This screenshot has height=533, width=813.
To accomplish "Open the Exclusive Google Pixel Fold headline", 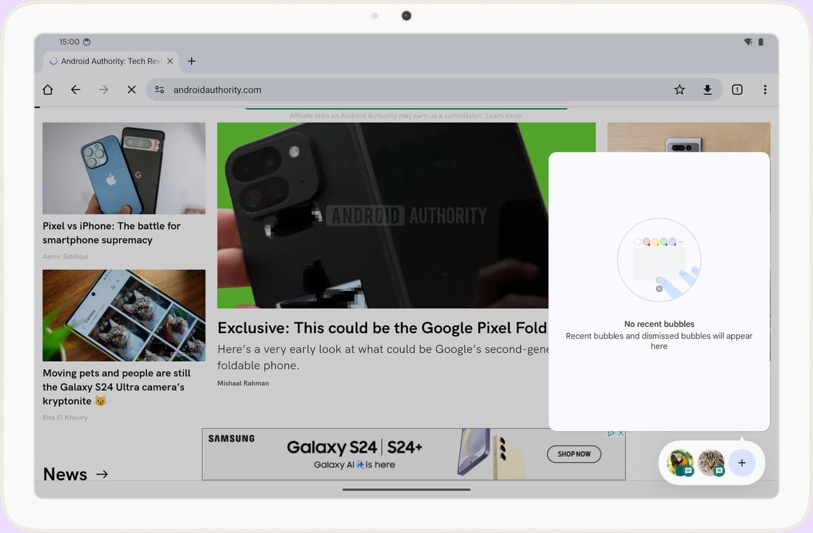I will click(x=381, y=328).
